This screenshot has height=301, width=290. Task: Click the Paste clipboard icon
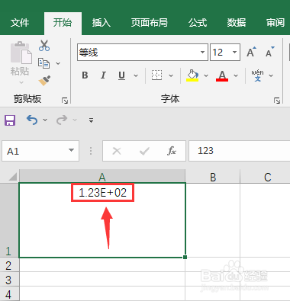coord(21,53)
